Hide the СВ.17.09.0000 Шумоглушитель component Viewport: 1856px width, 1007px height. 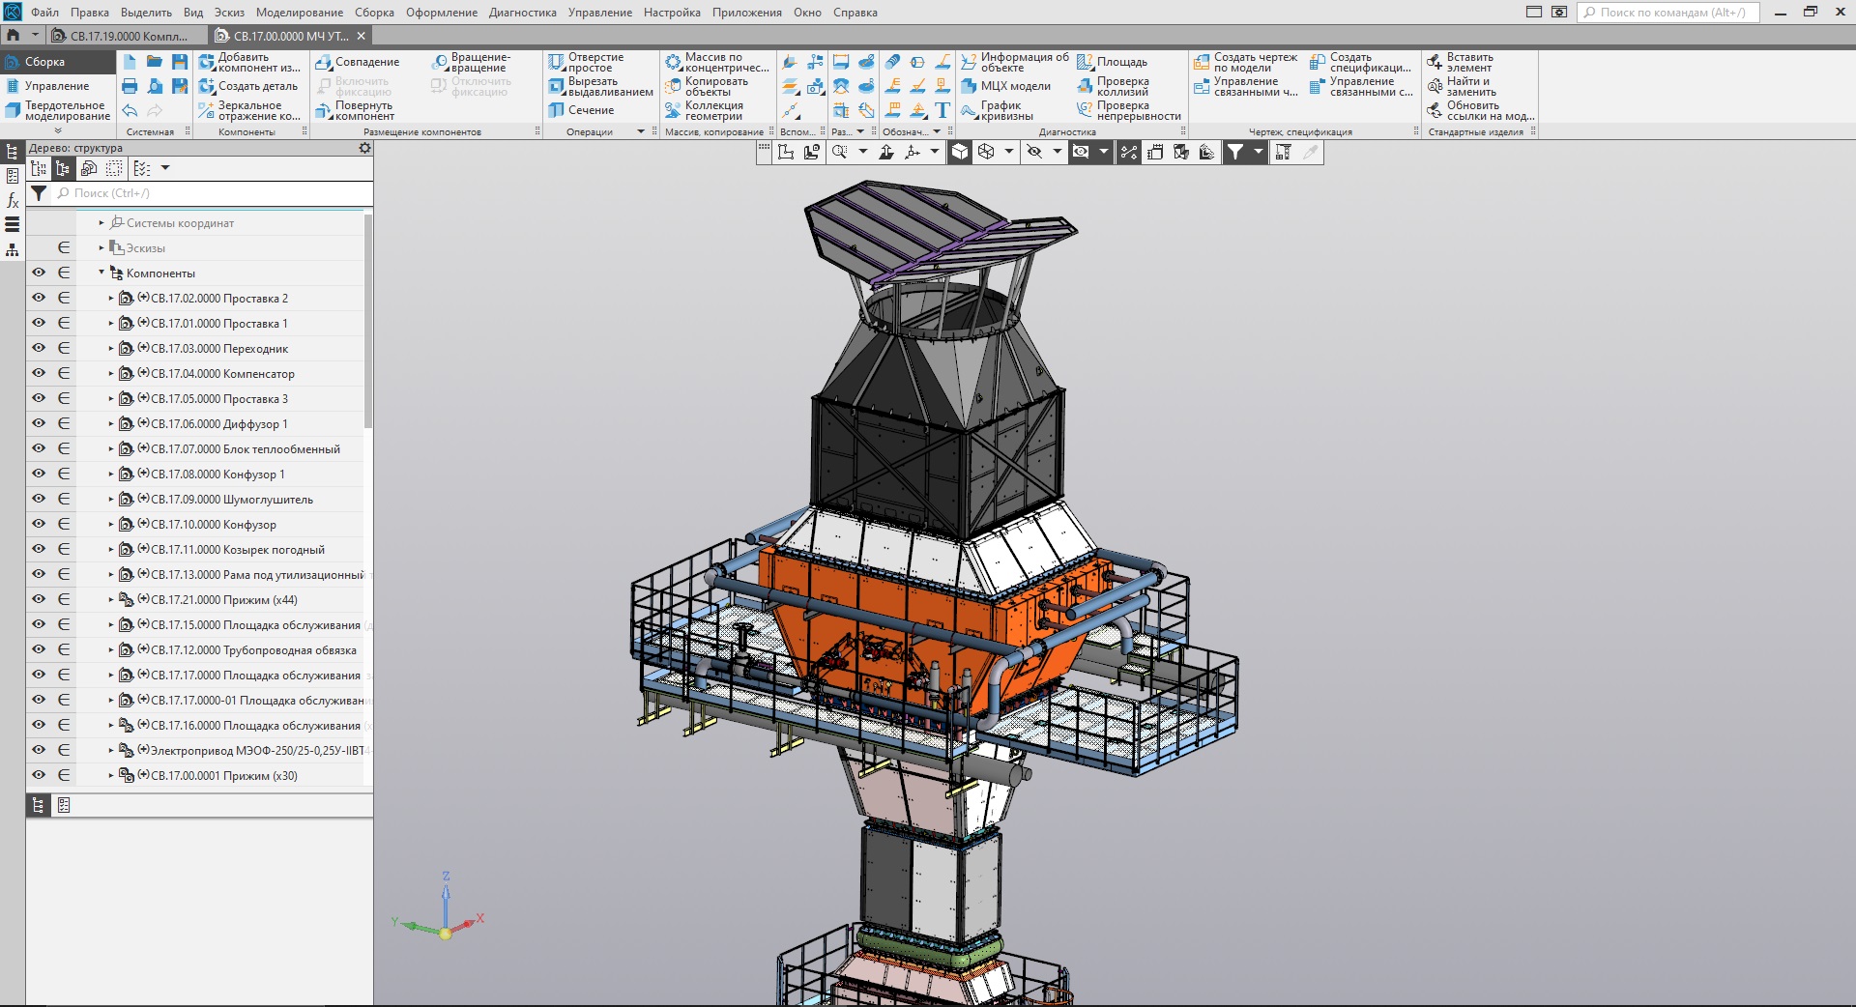pos(39,500)
